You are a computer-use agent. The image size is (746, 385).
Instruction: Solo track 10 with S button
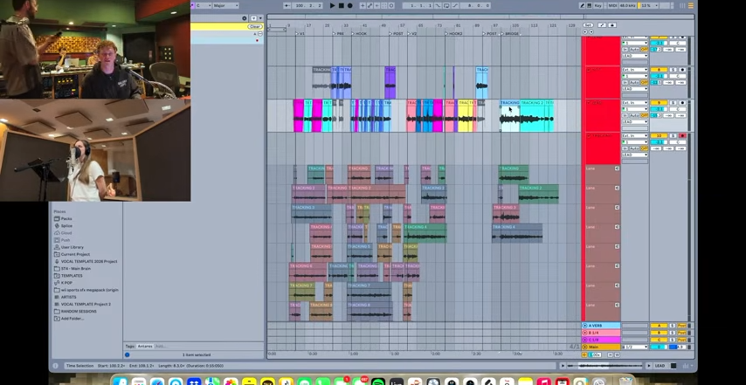[673, 136]
